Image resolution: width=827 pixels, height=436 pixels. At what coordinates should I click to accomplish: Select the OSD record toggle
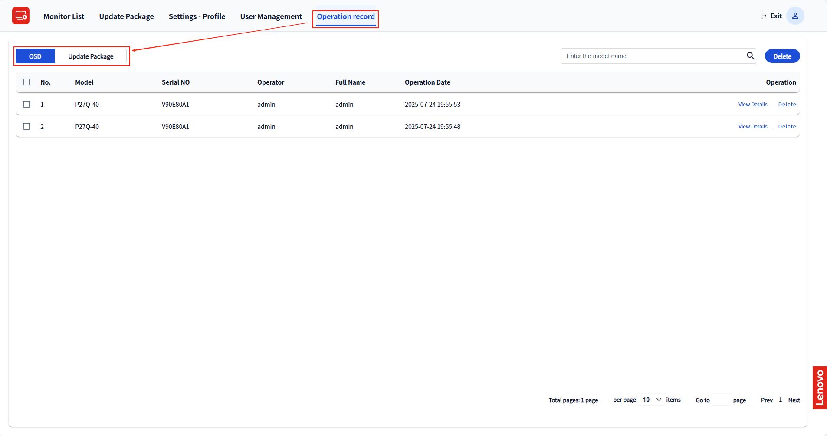pyautogui.click(x=35, y=56)
